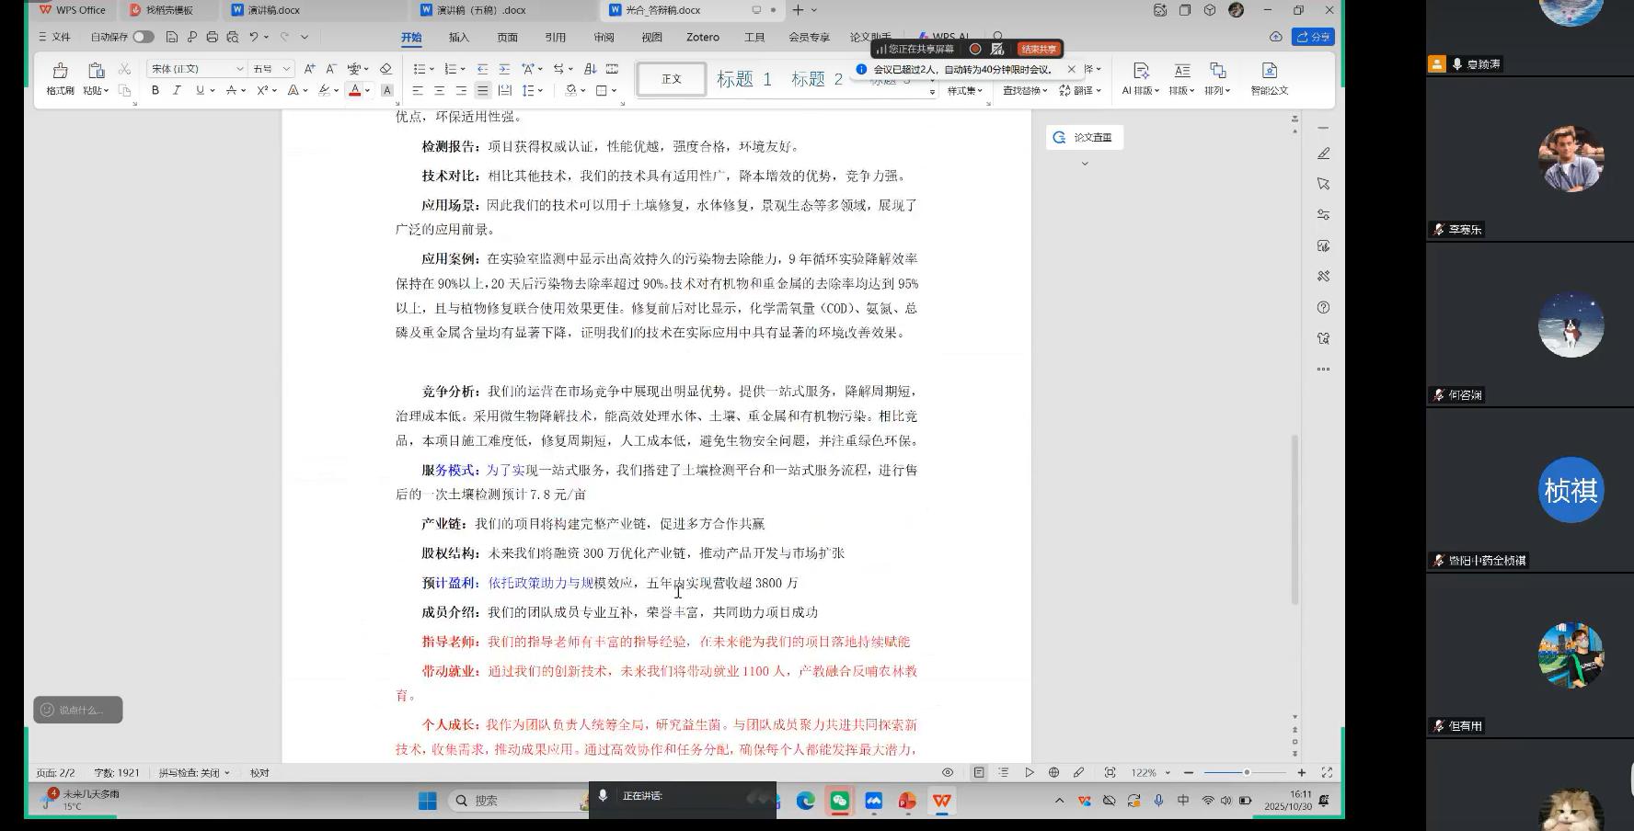This screenshot has height=831, width=1634.
Task: Switch to the 插入 ribbon tab
Action: coord(459,37)
